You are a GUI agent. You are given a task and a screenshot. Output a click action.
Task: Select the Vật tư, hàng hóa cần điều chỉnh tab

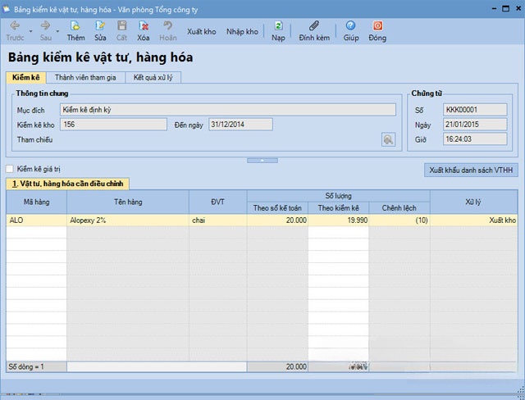(x=67, y=184)
